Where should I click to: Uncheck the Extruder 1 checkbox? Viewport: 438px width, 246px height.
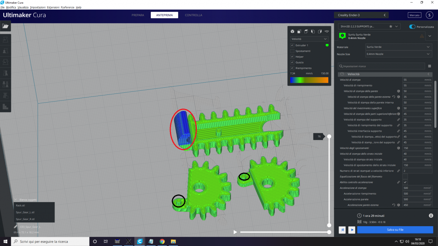click(x=292, y=45)
